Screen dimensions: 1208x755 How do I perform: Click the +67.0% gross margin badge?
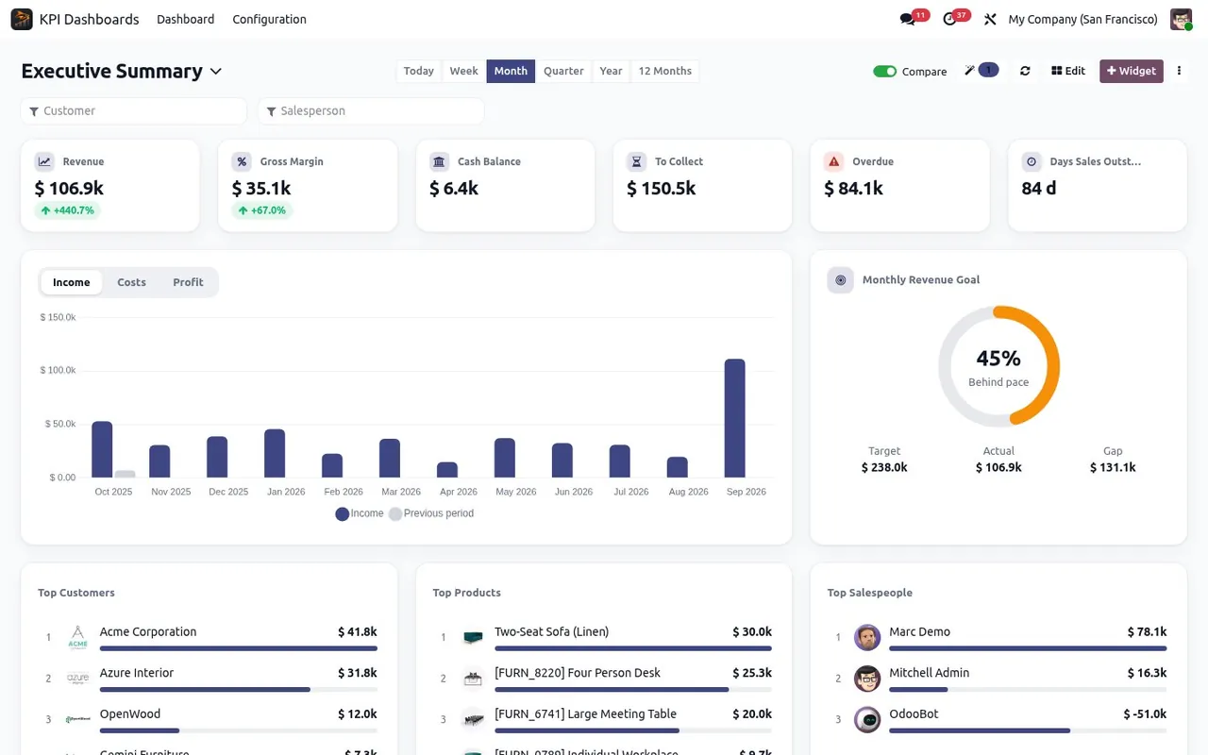pos(261,210)
